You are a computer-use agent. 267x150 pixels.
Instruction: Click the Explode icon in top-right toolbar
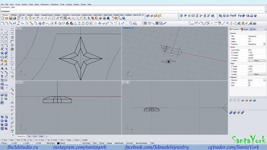213,16
